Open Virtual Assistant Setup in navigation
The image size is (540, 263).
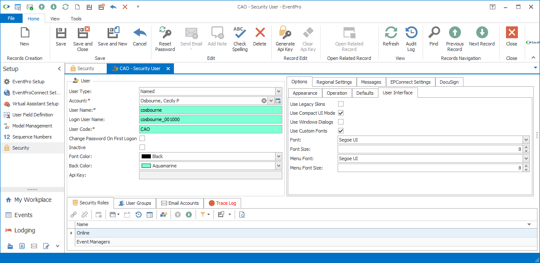[35, 104]
